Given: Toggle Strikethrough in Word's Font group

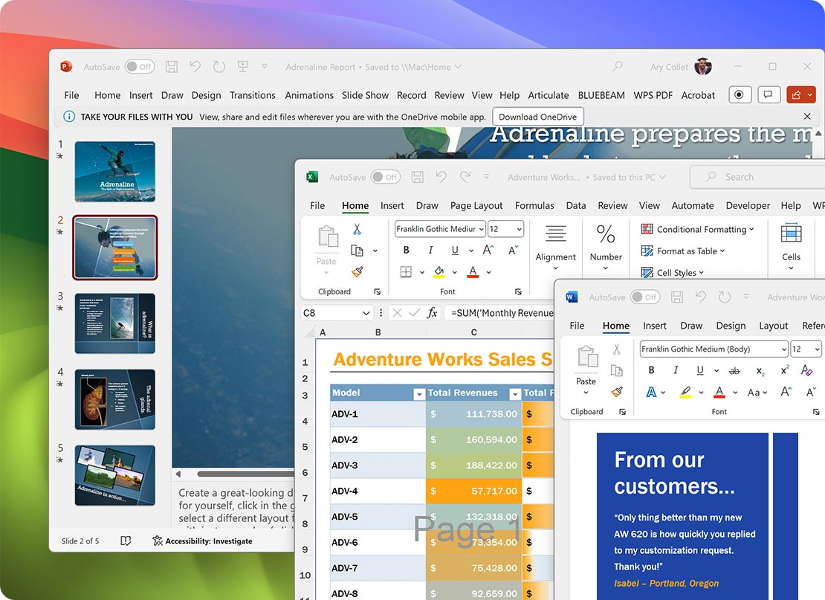Looking at the screenshot, I should tap(734, 370).
